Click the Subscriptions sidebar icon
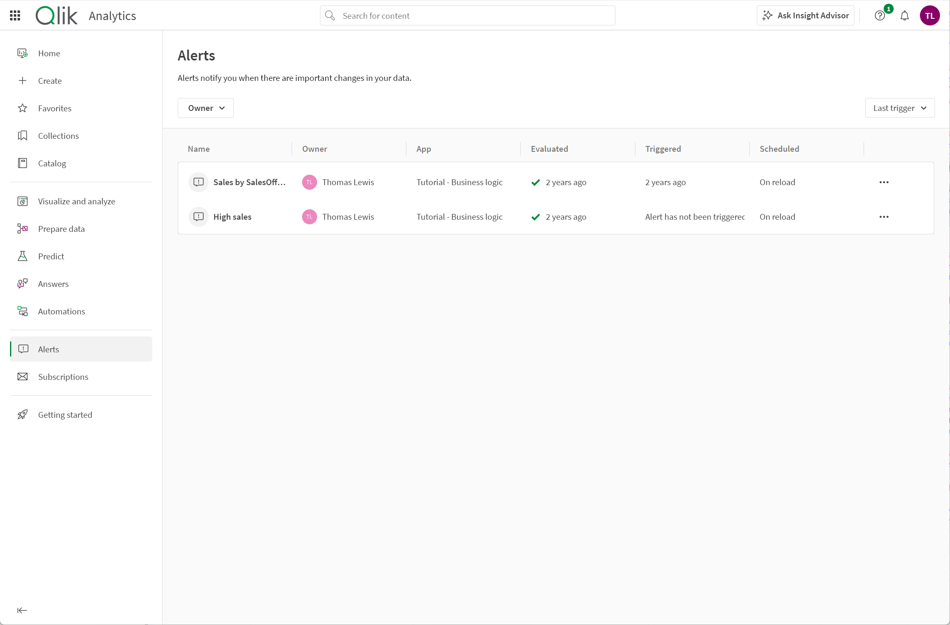Screen dimensions: 950x625 [24, 377]
